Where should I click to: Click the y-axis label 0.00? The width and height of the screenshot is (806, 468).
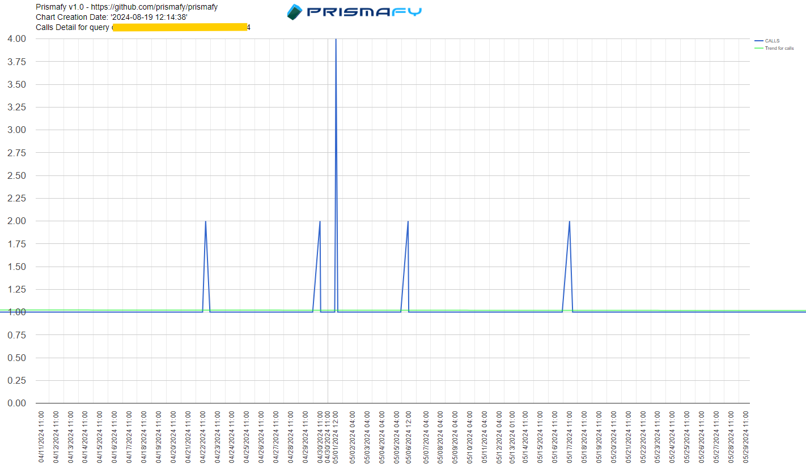tap(17, 403)
